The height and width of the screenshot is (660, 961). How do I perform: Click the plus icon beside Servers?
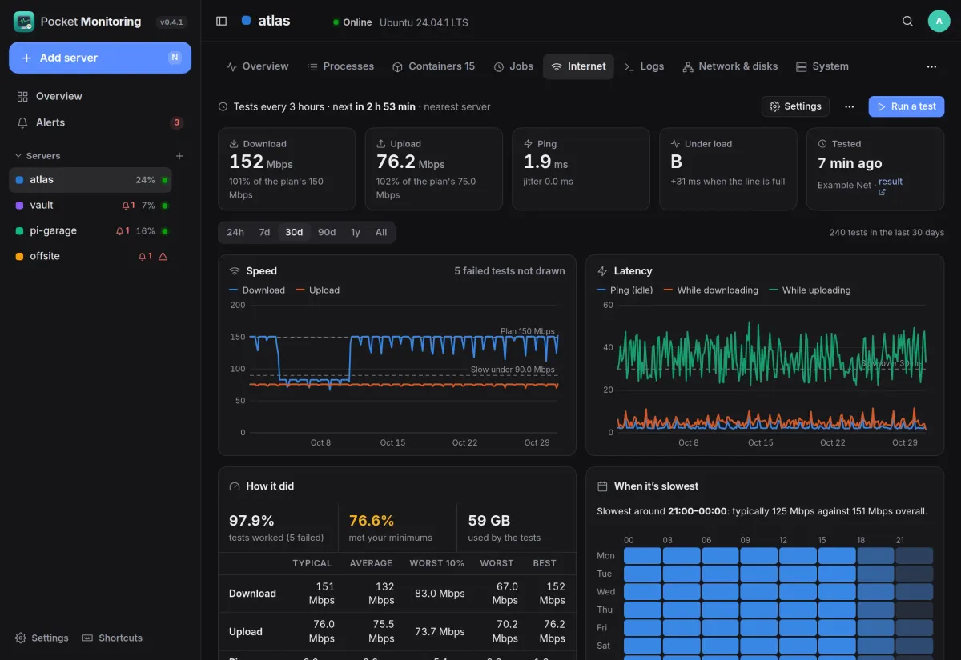(x=179, y=156)
